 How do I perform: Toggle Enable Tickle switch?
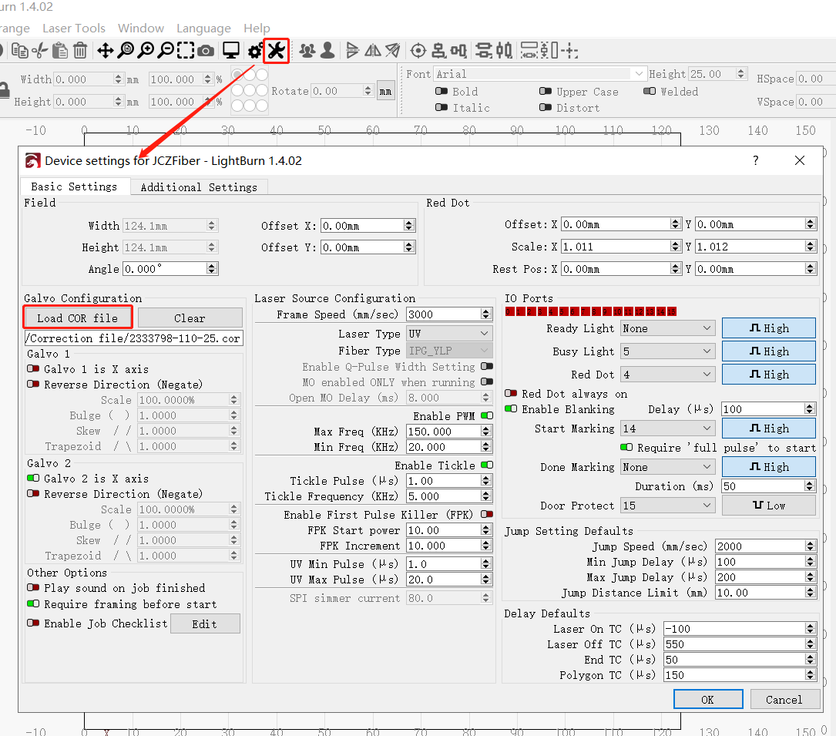point(487,465)
